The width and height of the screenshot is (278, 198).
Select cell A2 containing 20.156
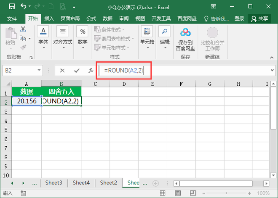tap(27, 101)
